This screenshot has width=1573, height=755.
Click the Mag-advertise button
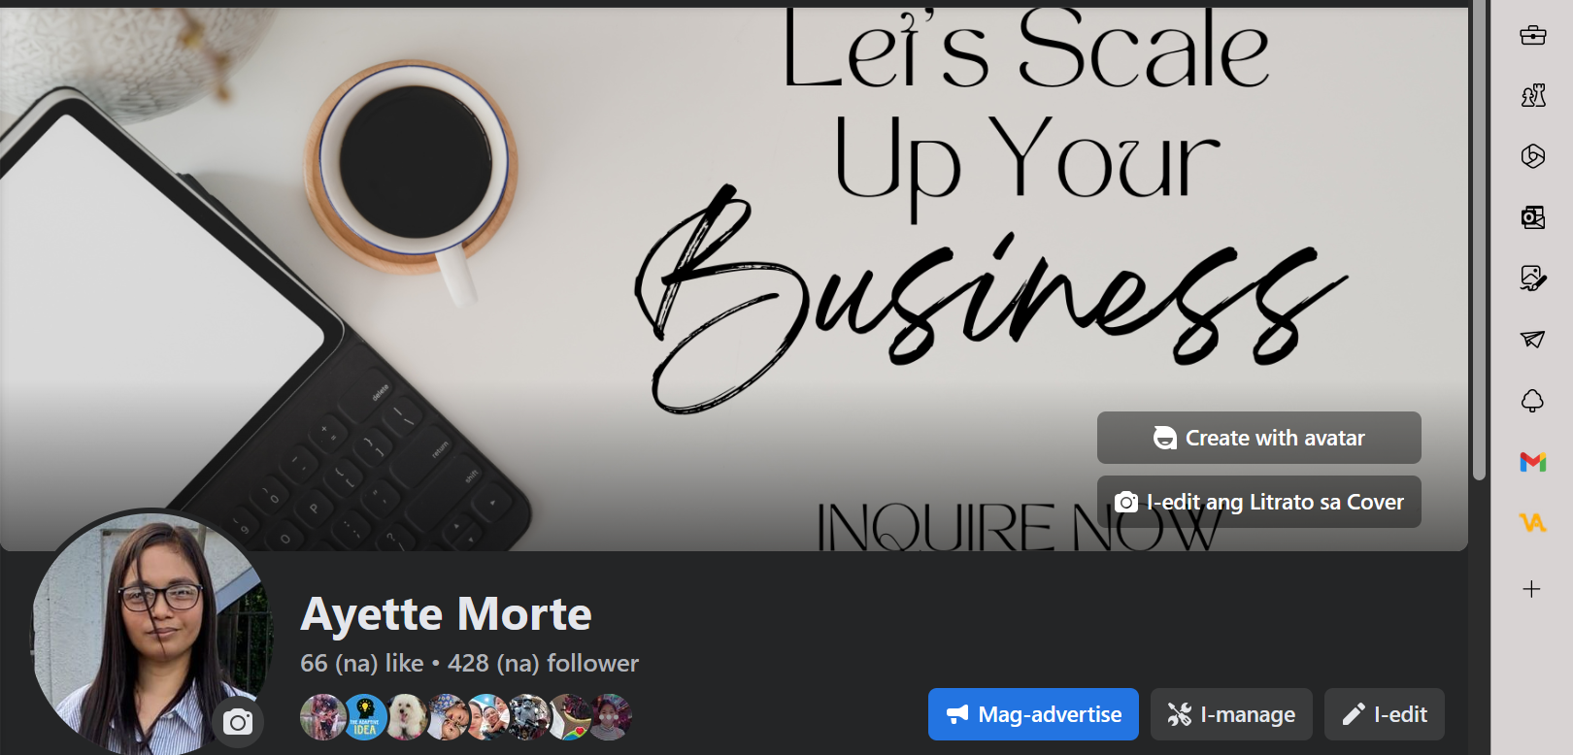pyautogui.click(x=1033, y=714)
